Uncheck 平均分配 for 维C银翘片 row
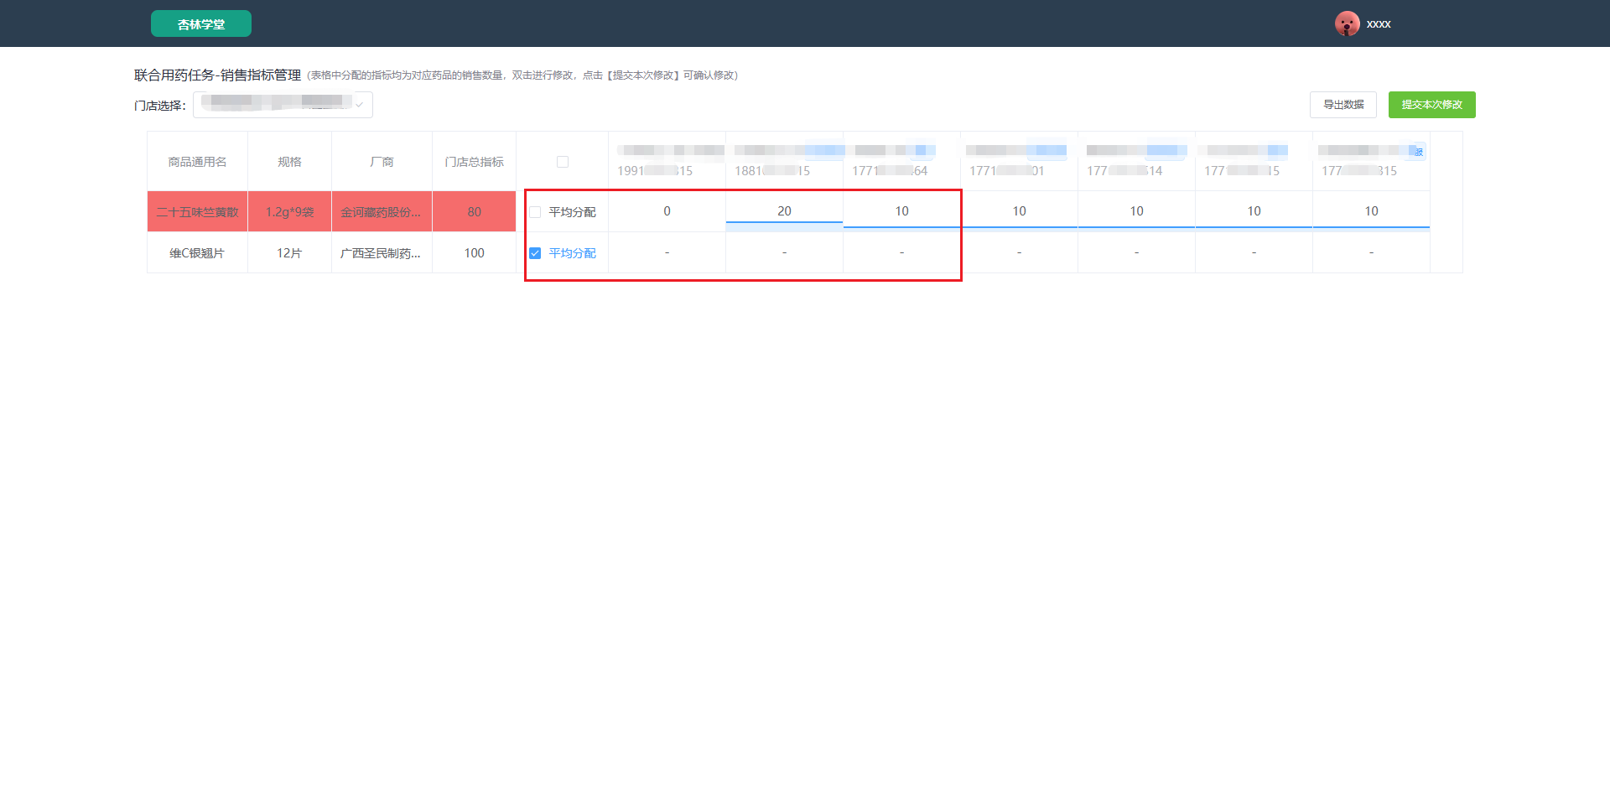The image size is (1610, 794). (535, 253)
